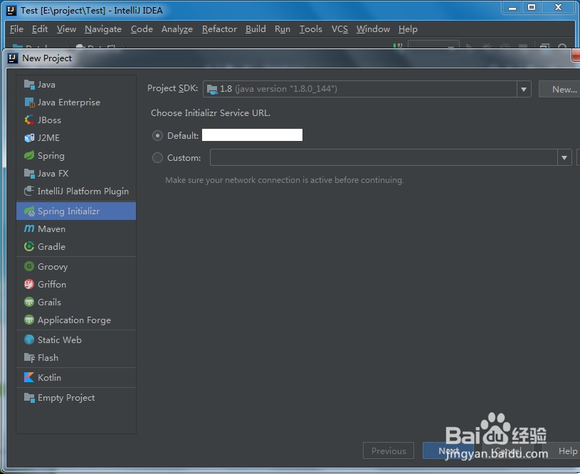
Task: Click Spring Initializr icon
Action: click(29, 211)
